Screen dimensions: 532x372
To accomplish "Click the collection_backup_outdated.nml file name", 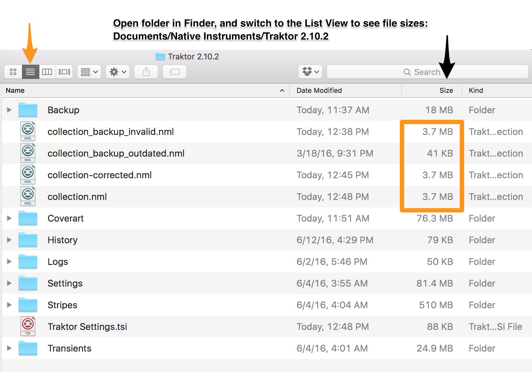I will (116, 154).
